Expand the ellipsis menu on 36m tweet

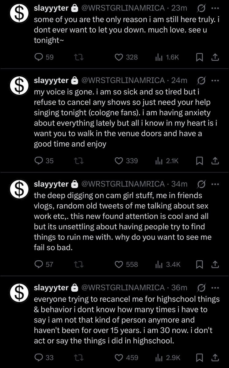pos(216,288)
